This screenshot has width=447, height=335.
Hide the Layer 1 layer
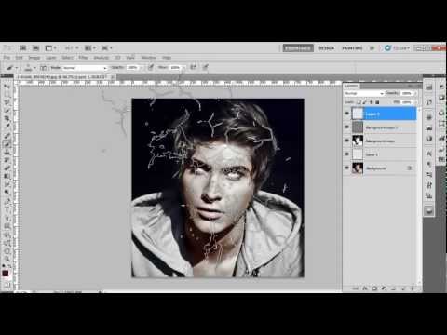tap(347, 154)
